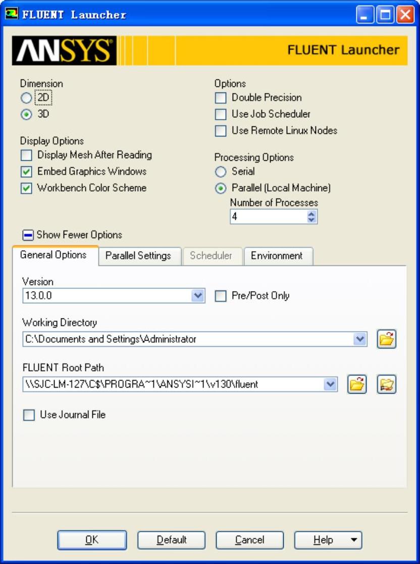Open FLUENT Root Path dropdown
420x564 pixels.
click(330, 385)
